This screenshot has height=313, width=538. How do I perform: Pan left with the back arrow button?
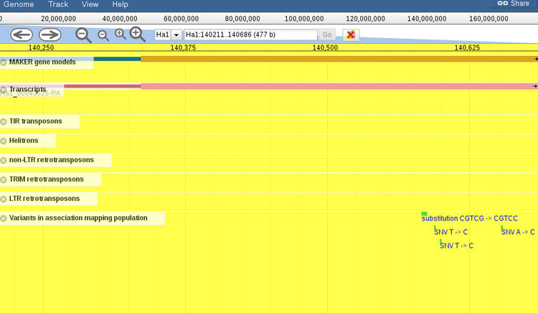click(22, 34)
